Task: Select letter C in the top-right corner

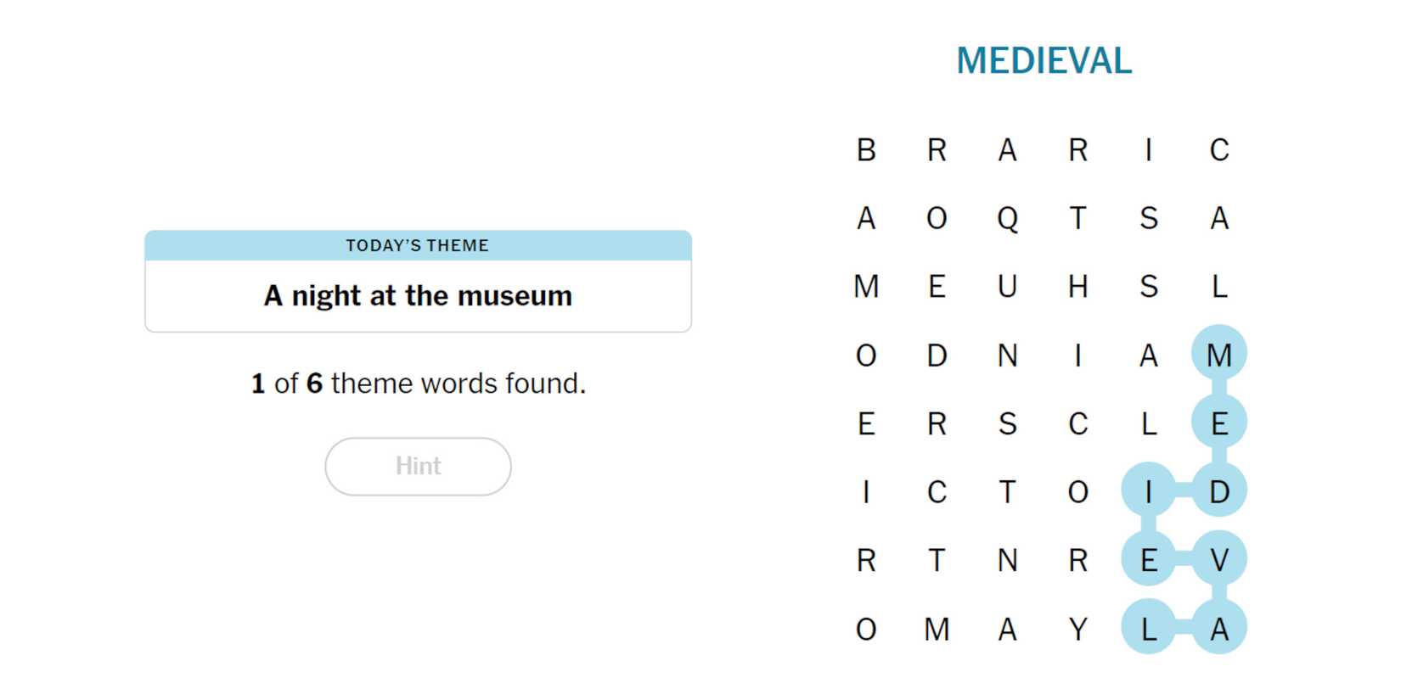Action: pos(1219,150)
